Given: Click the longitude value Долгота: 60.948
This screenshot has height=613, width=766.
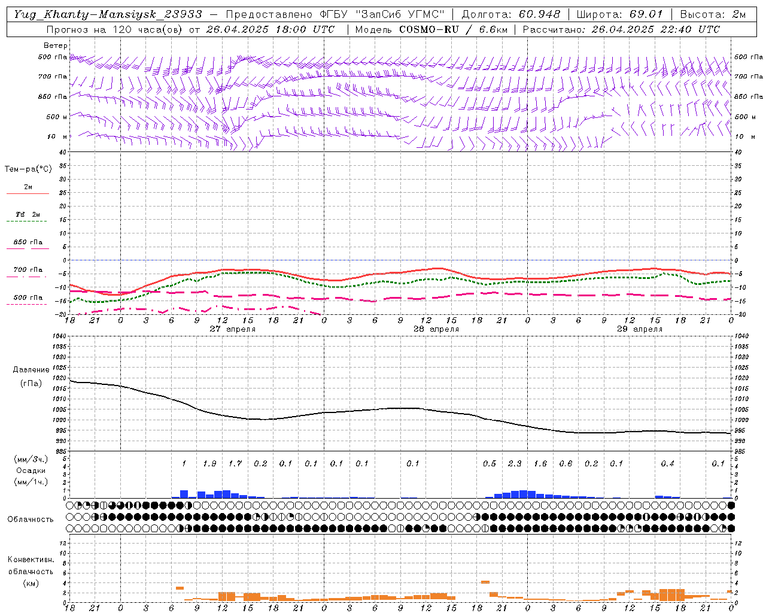Looking at the screenshot, I should [x=511, y=14].
